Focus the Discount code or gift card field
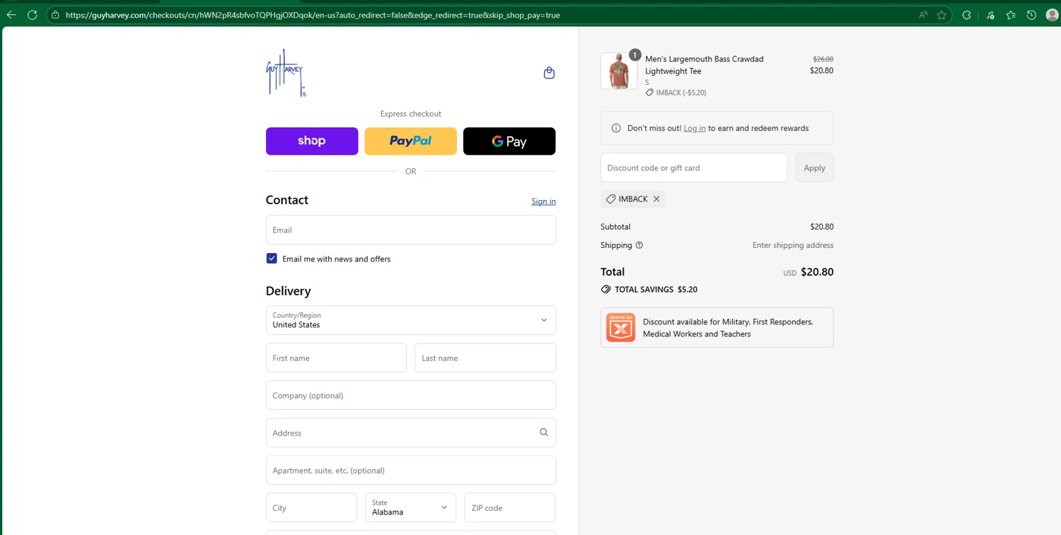The image size is (1061, 535). point(694,167)
